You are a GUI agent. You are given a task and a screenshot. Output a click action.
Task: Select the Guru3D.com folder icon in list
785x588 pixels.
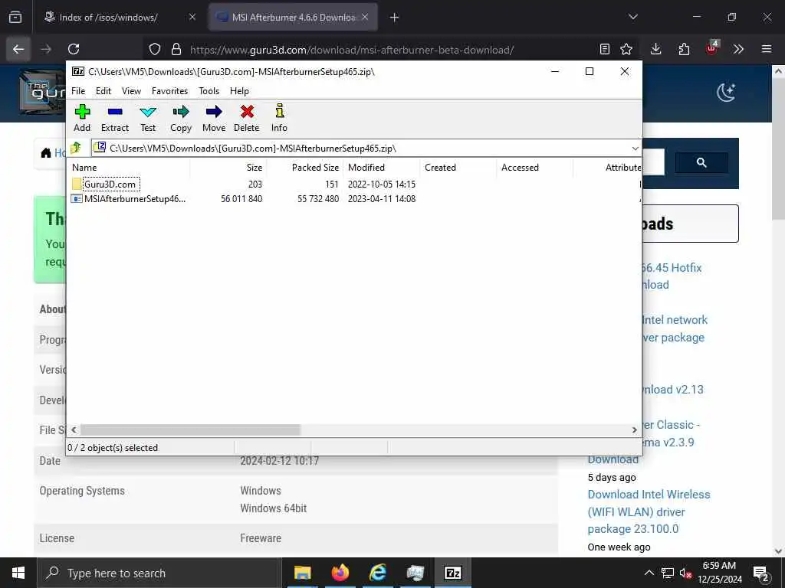(x=77, y=184)
